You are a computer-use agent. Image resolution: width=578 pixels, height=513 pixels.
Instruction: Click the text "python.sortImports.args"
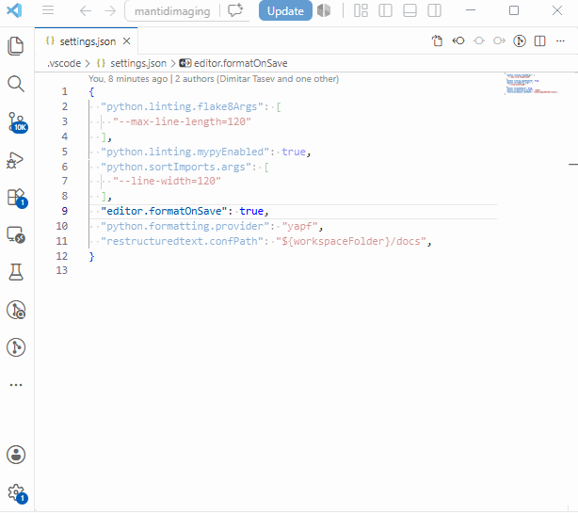tap(176, 167)
